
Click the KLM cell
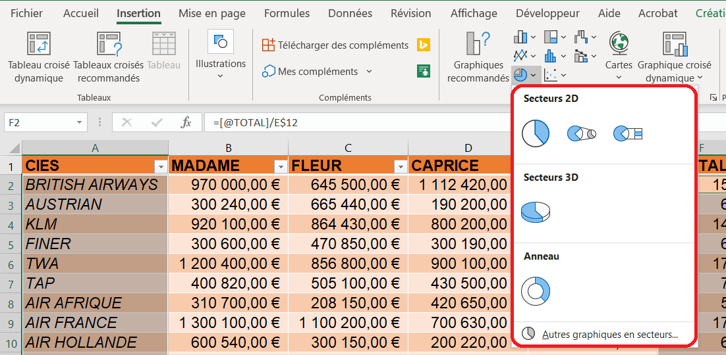(x=95, y=224)
